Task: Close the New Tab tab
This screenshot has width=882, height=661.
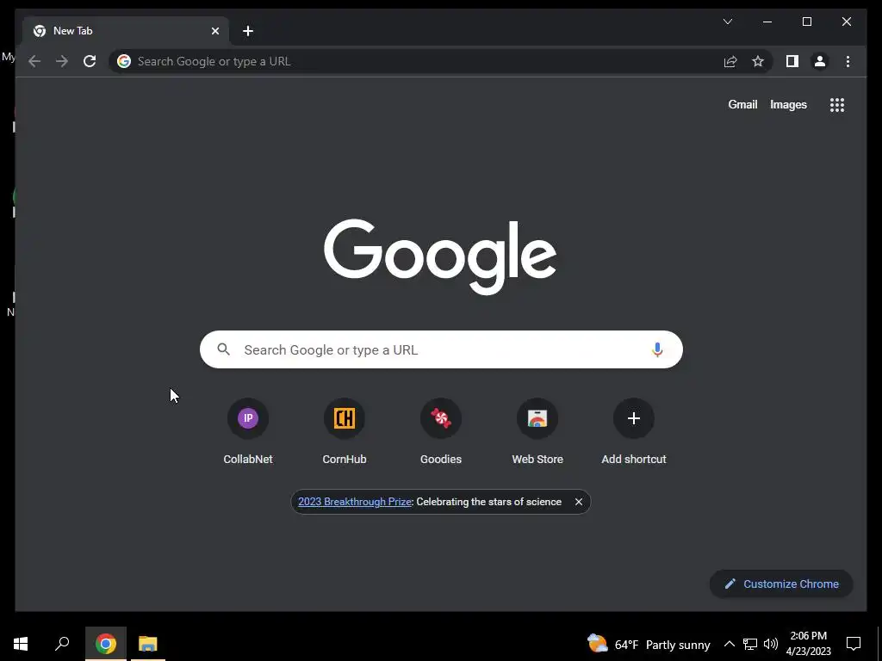Action: click(214, 31)
